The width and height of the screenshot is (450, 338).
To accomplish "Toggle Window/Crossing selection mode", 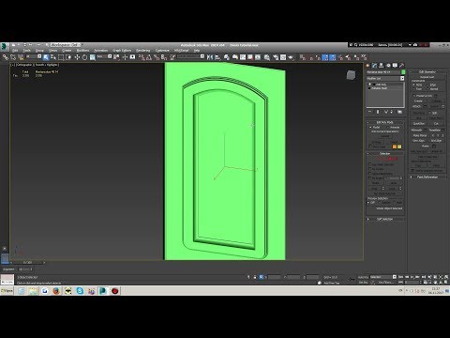I will [x=68, y=57].
